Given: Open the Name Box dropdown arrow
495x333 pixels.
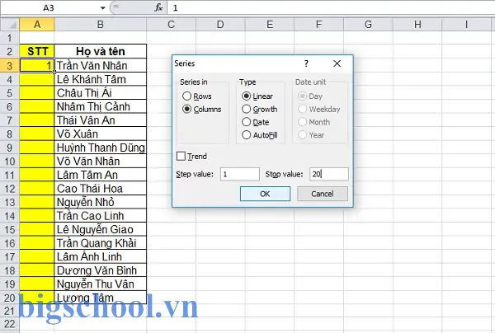Looking at the screenshot, I should [102, 8].
